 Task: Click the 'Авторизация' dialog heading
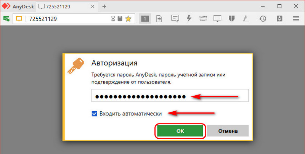pos(114,63)
